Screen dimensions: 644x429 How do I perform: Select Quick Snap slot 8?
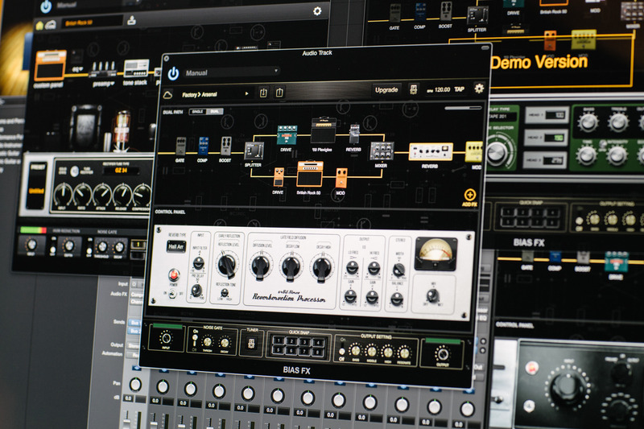(318, 353)
